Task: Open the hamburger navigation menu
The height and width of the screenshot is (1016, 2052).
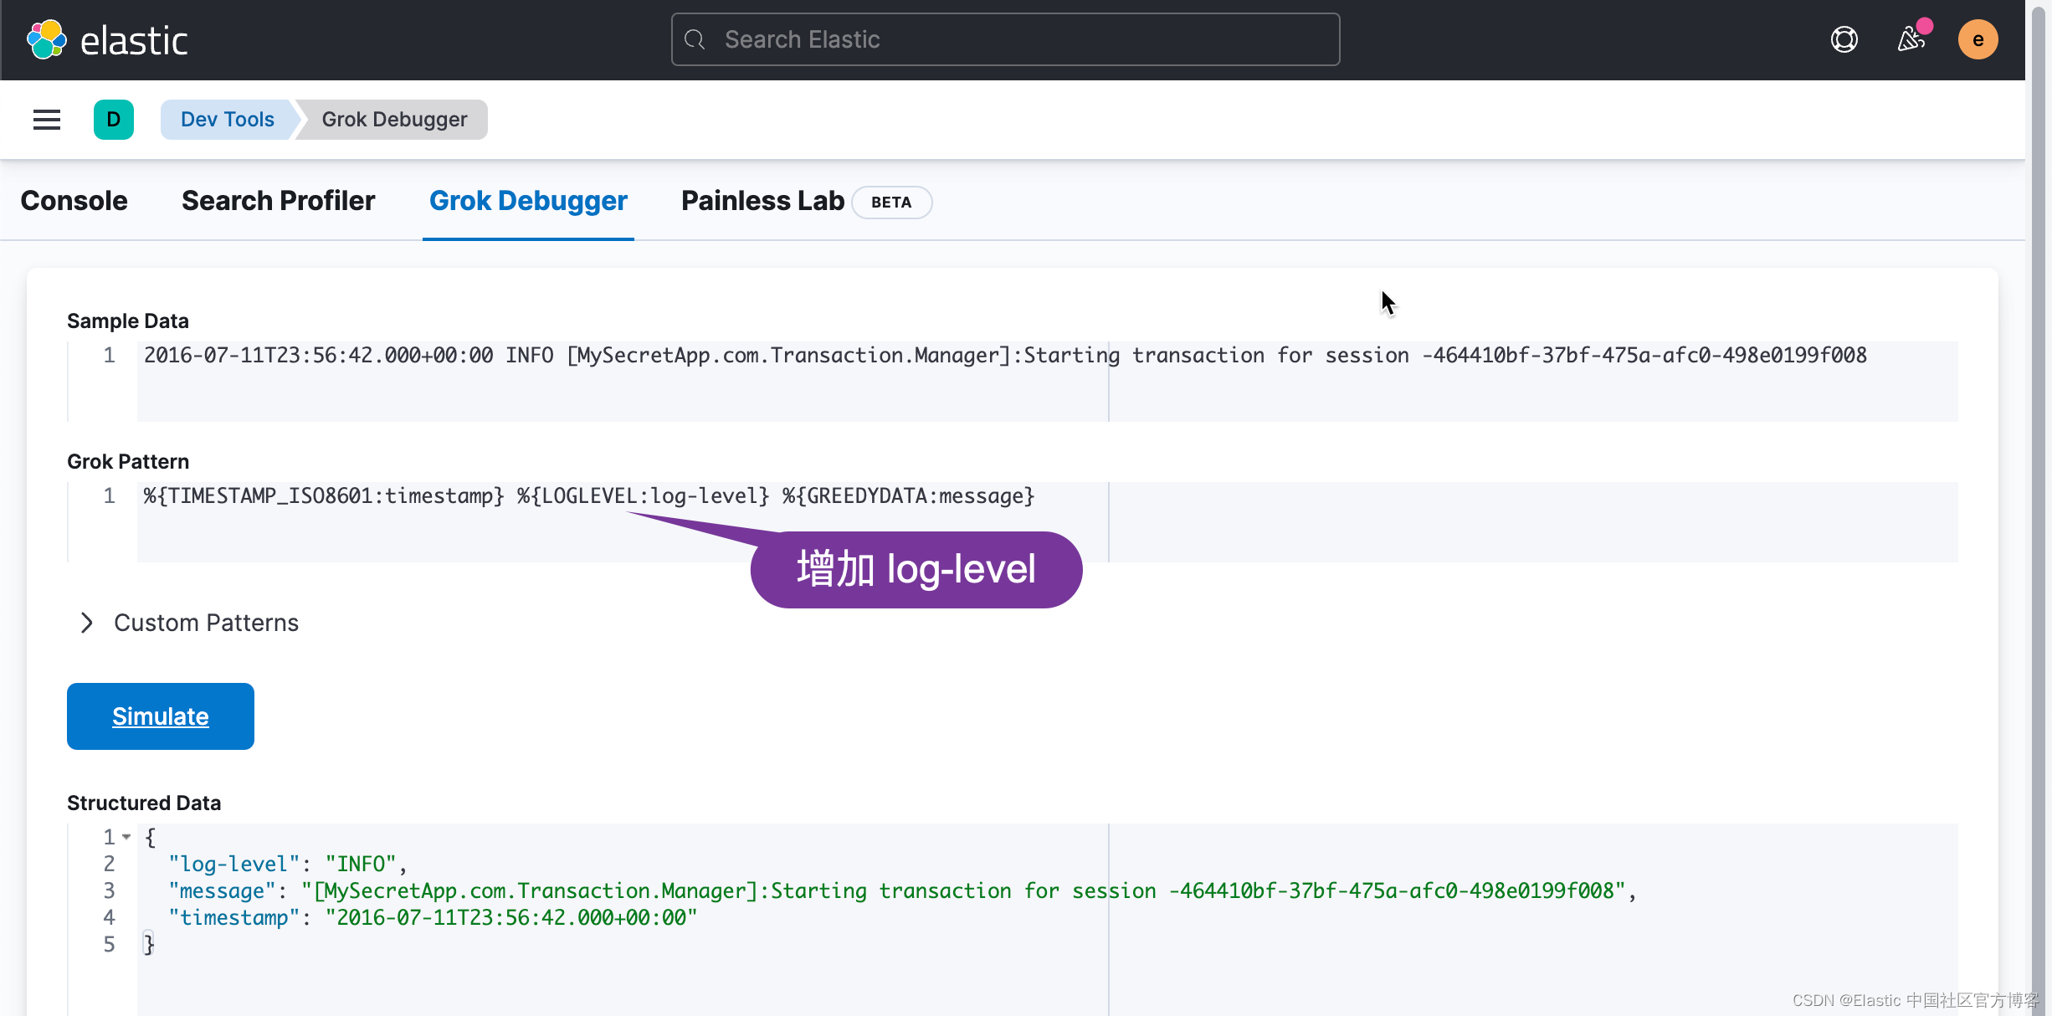Action: [x=47, y=120]
